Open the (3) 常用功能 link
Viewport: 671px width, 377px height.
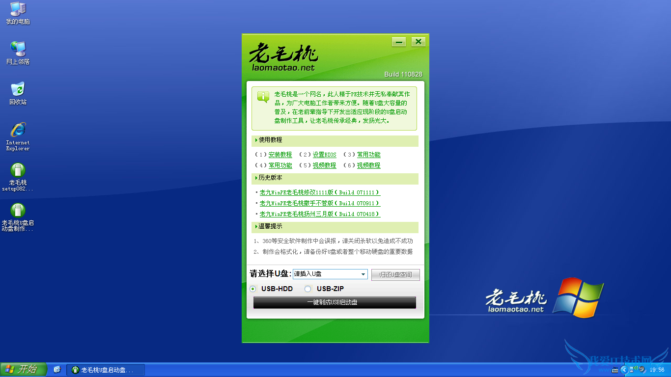[369, 155]
